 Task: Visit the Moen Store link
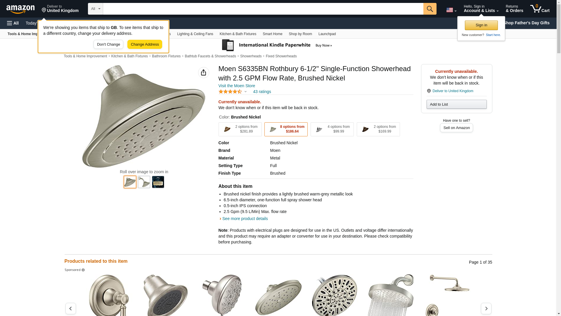click(x=237, y=86)
